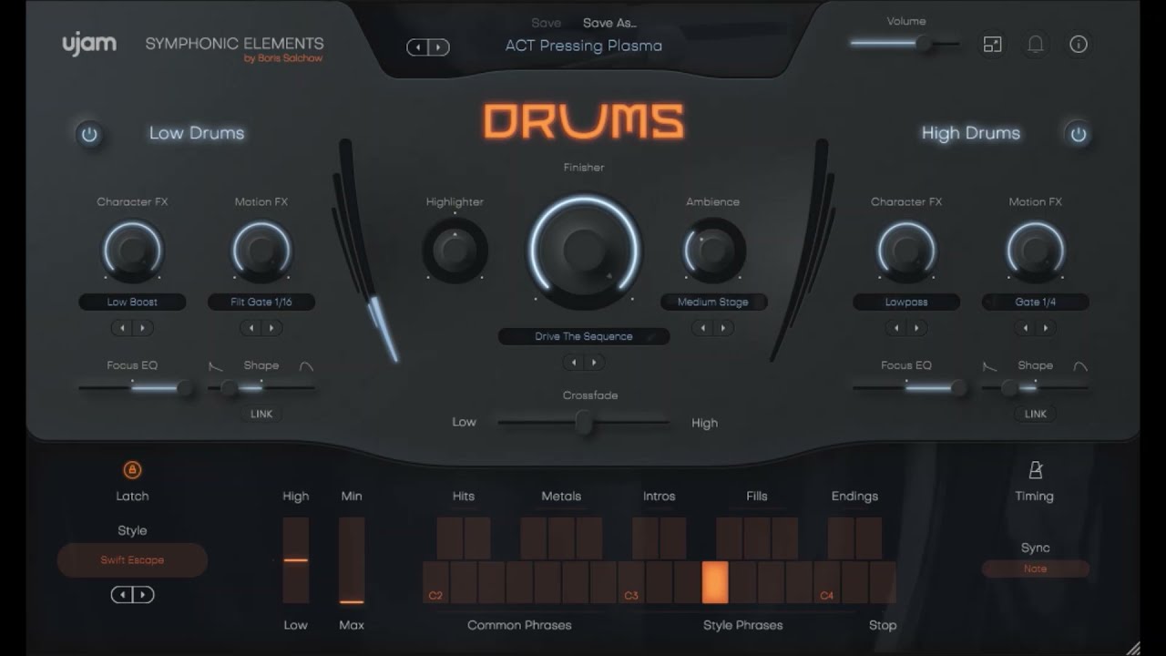Click the highlighted active style phrase key
The image size is (1166, 656).
pyautogui.click(x=715, y=583)
